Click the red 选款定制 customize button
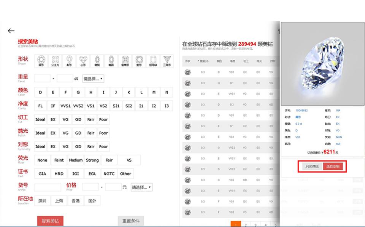Viewport: 365px width, 227px height. point(334,166)
